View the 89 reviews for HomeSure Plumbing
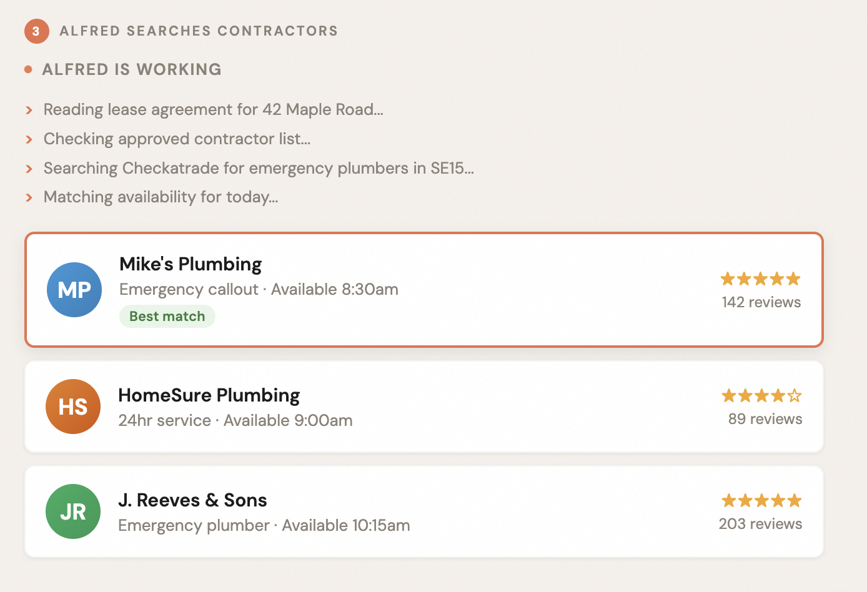This screenshot has height=592, width=867. (765, 419)
